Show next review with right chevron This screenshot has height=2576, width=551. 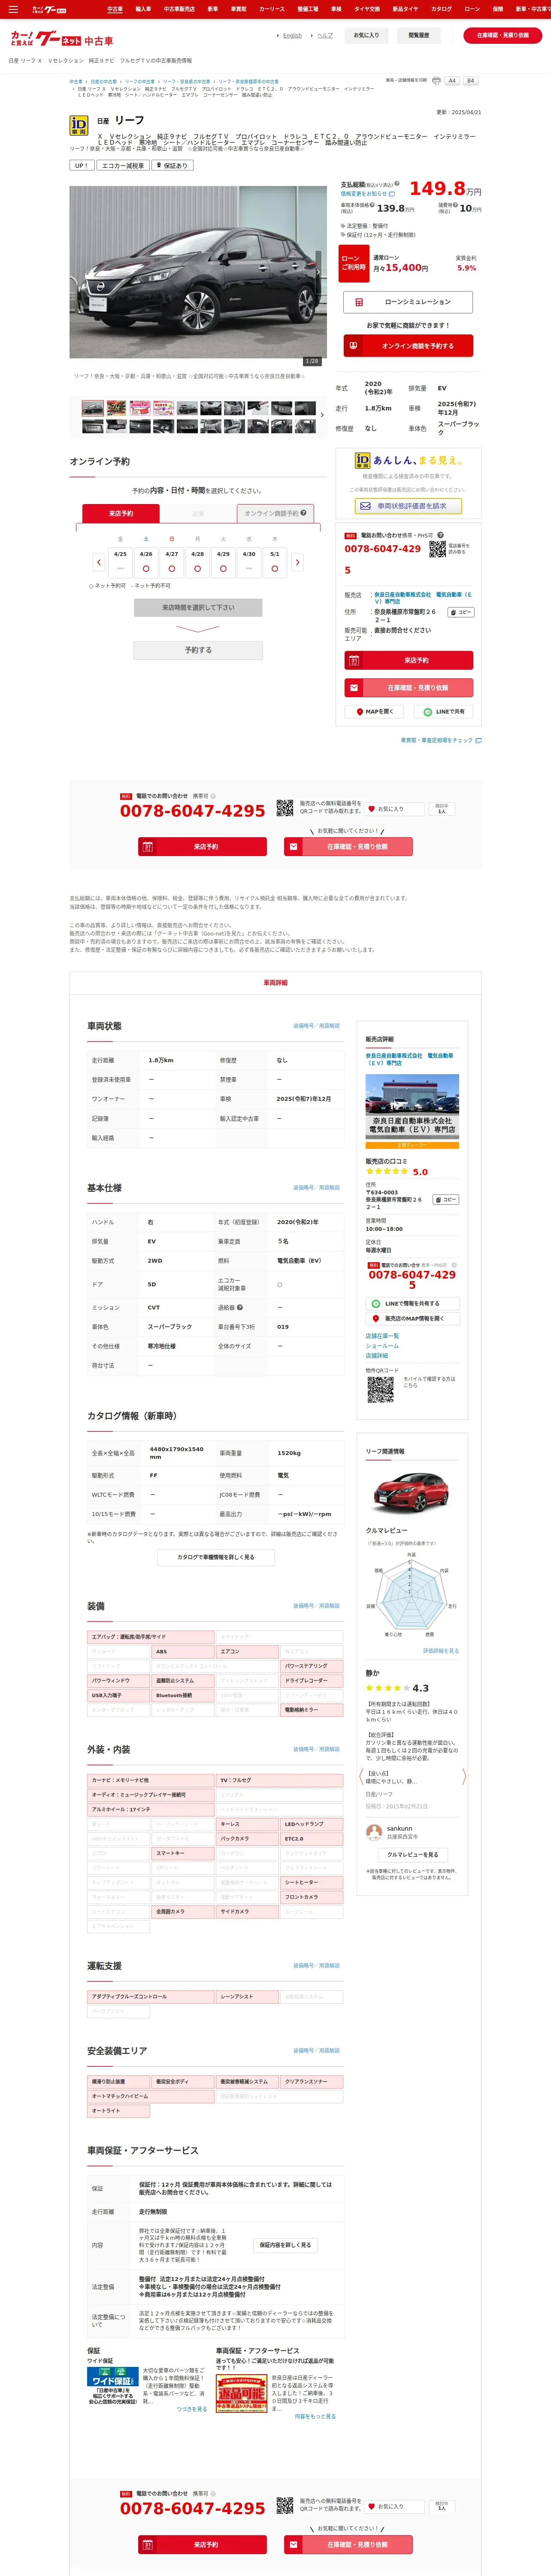tap(463, 1776)
